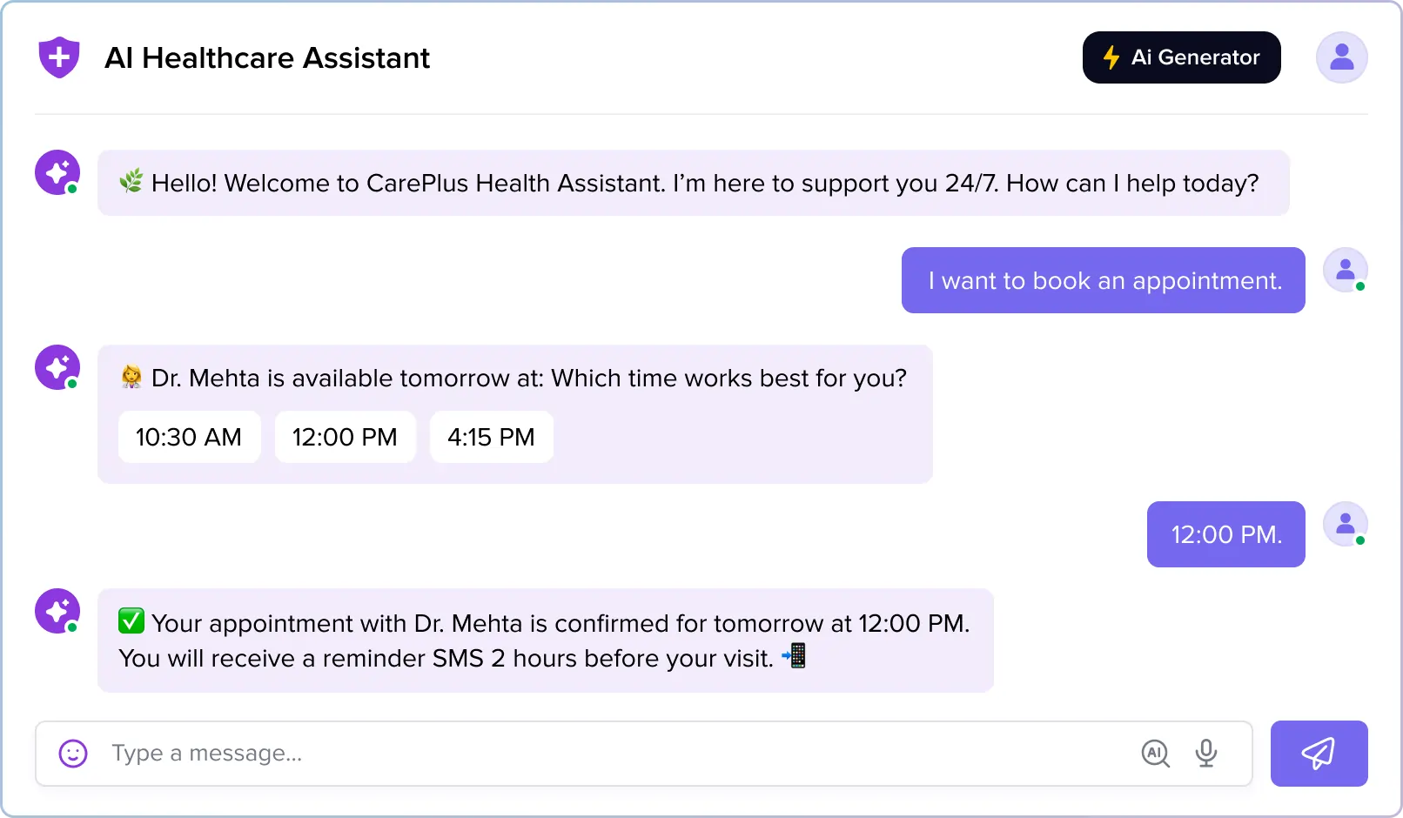
Task: Select the 10:30 AM time slot
Action: (189, 437)
